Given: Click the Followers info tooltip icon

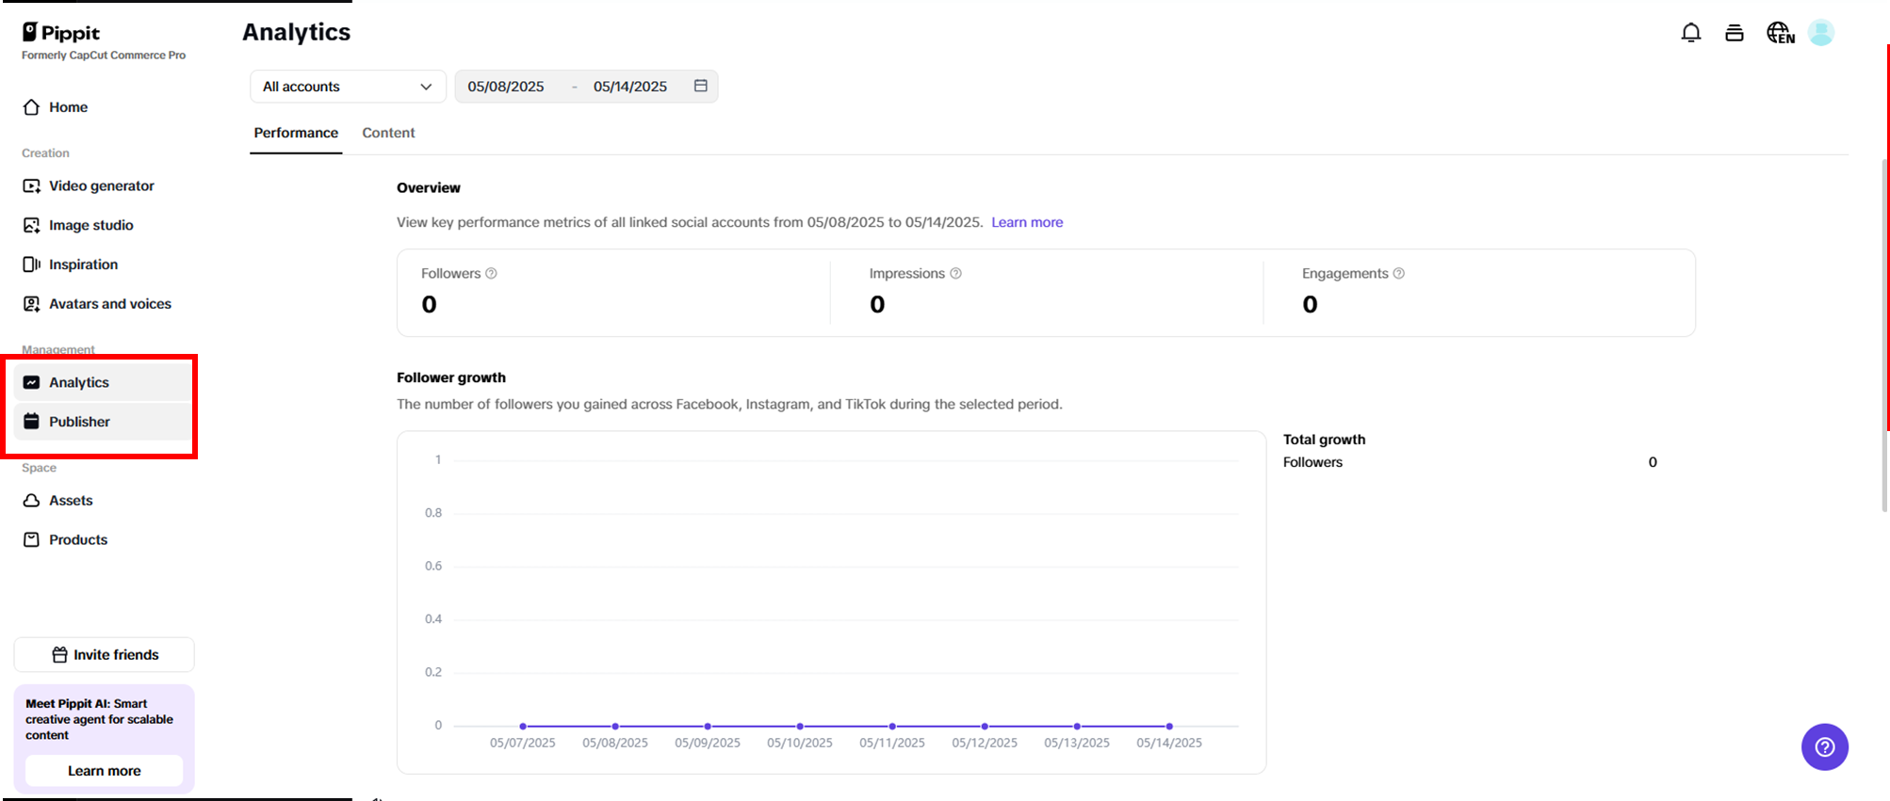Looking at the screenshot, I should [x=491, y=274].
